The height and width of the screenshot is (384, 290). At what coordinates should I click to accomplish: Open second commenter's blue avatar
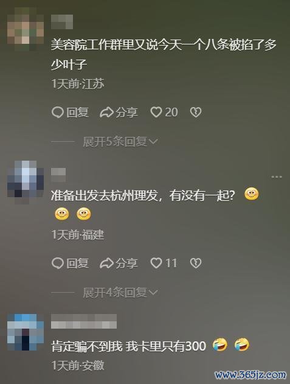[x=26, y=182]
